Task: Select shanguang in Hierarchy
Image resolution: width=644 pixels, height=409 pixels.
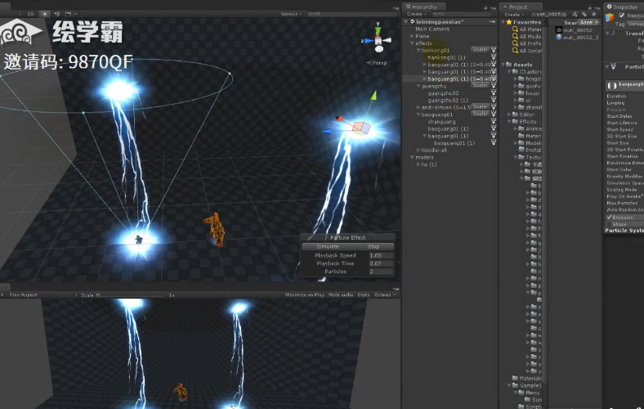Action: coord(441,122)
